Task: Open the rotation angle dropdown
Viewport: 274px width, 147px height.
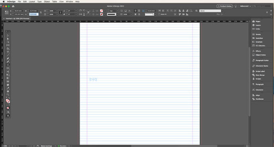Action: tap(76, 11)
